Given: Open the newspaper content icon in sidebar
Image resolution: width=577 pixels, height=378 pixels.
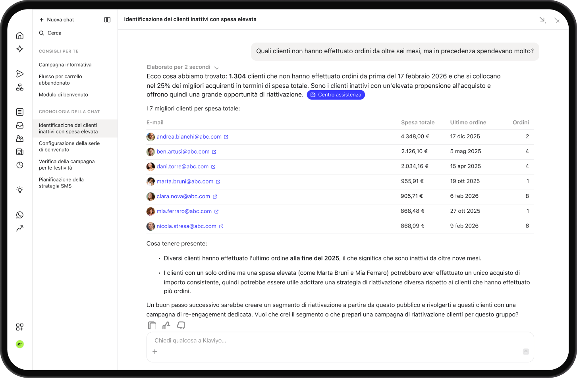Looking at the screenshot, I should coord(20,152).
